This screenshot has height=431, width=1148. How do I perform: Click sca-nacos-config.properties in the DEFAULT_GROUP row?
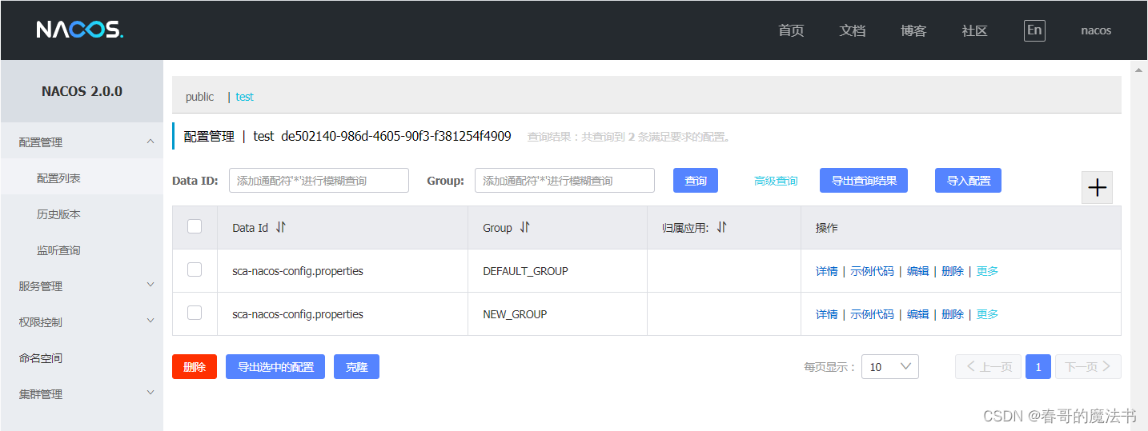(298, 271)
